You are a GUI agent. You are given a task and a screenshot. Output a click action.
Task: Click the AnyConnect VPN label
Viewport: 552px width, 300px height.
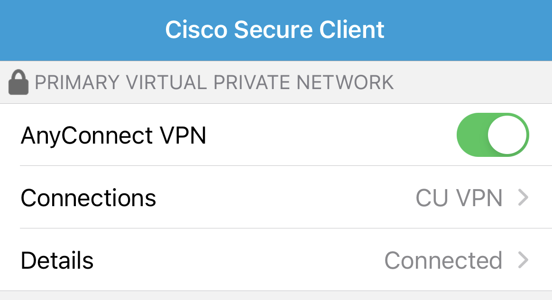pyautogui.click(x=113, y=135)
